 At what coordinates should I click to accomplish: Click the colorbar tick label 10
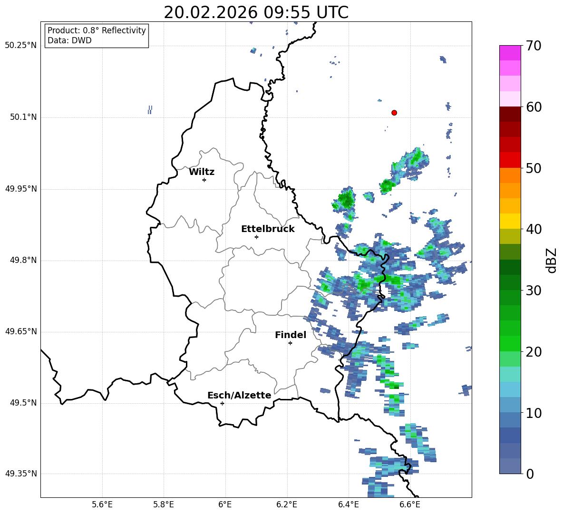pyautogui.click(x=534, y=413)
